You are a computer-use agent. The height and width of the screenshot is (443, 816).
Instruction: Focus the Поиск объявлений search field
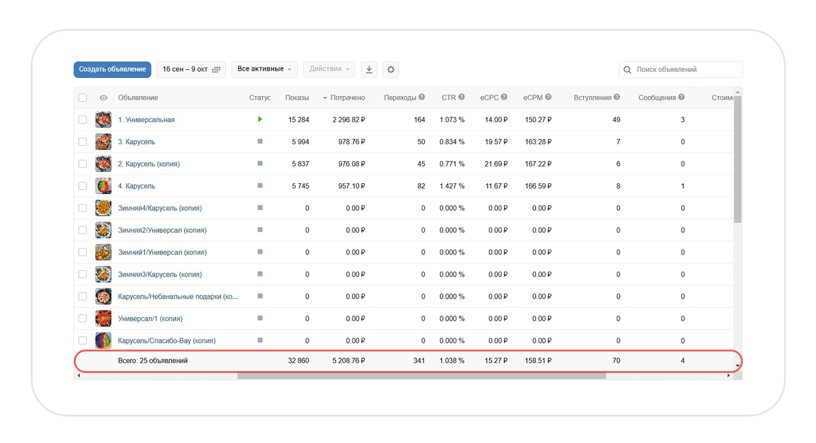tap(686, 69)
